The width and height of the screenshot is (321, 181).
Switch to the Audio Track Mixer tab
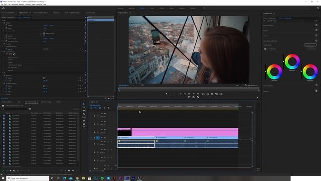(x=72, y=13)
